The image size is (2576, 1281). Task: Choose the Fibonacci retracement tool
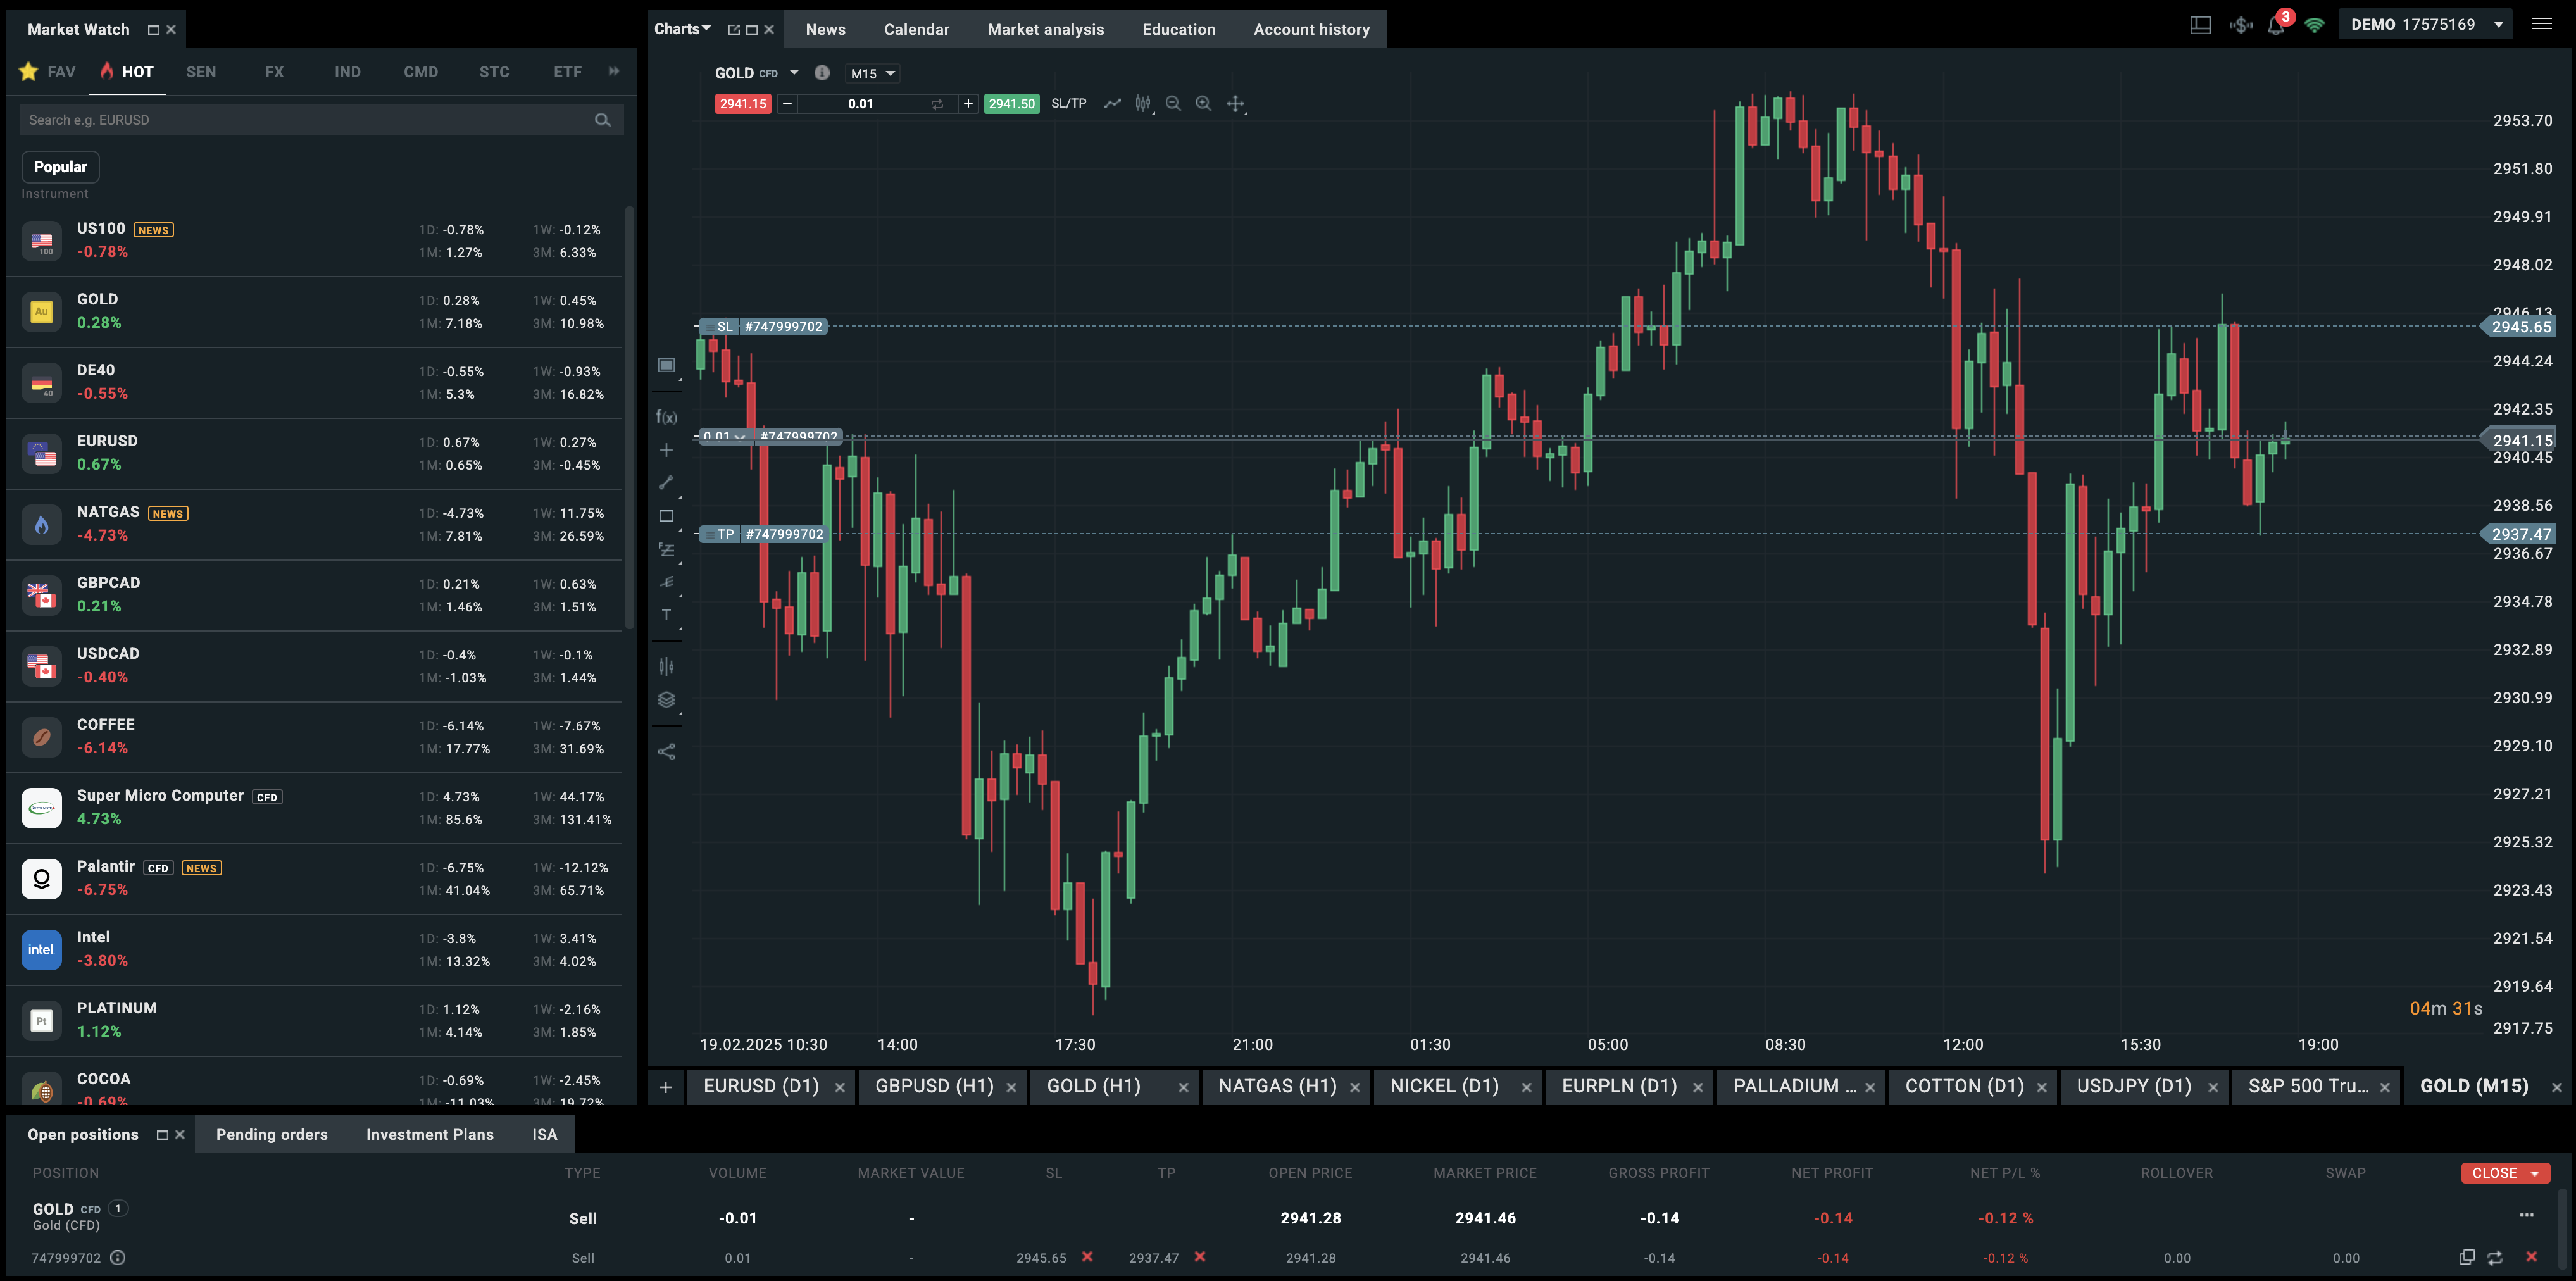(x=666, y=550)
